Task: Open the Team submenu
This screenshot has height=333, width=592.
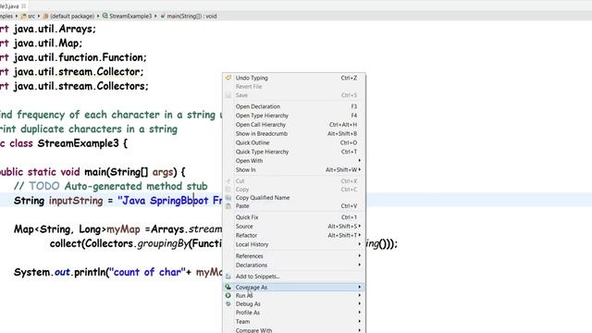Action: tap(294, 322)
